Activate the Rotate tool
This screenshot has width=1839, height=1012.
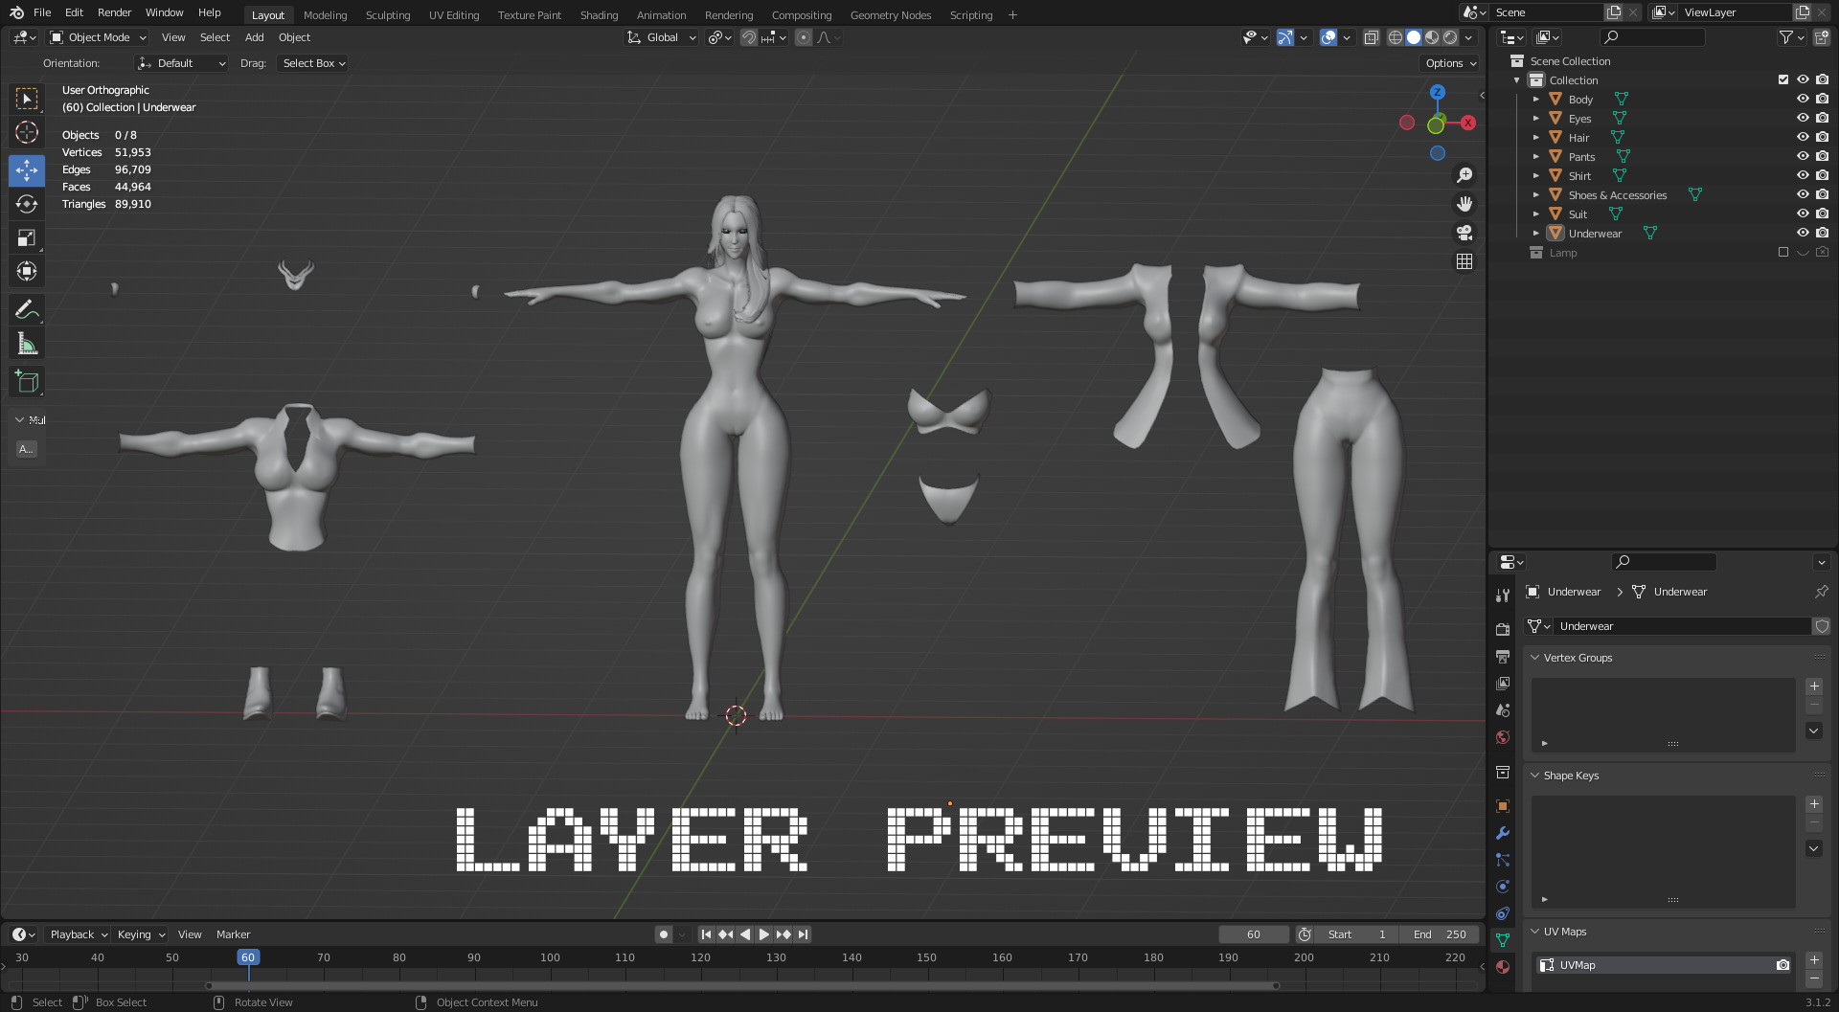(27, 204)
